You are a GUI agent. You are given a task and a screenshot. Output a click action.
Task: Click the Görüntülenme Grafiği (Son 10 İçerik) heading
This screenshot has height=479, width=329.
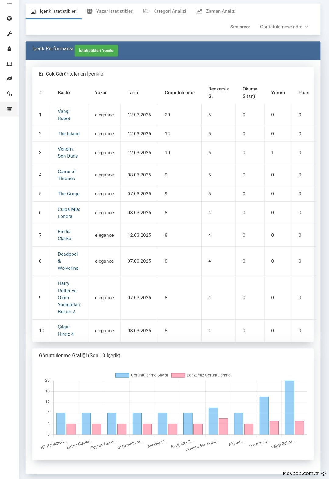(x=80, y=355)
